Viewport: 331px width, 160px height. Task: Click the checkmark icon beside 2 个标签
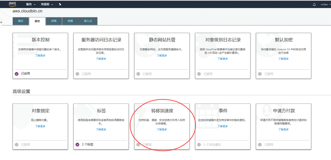click(78, 145)
